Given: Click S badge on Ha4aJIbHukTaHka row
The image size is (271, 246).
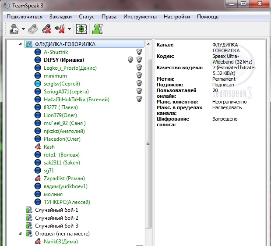Looking at the screenshot, I should pos(139,99).
